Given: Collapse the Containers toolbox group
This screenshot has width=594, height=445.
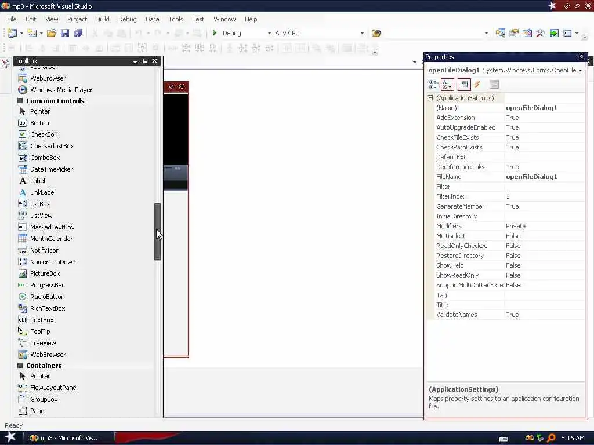Looking at the screenshot, I should pyautogui.click(x=20, y=366).
